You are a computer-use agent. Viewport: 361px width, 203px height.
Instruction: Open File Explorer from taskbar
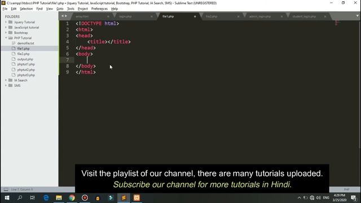click(x=59, y=198)
